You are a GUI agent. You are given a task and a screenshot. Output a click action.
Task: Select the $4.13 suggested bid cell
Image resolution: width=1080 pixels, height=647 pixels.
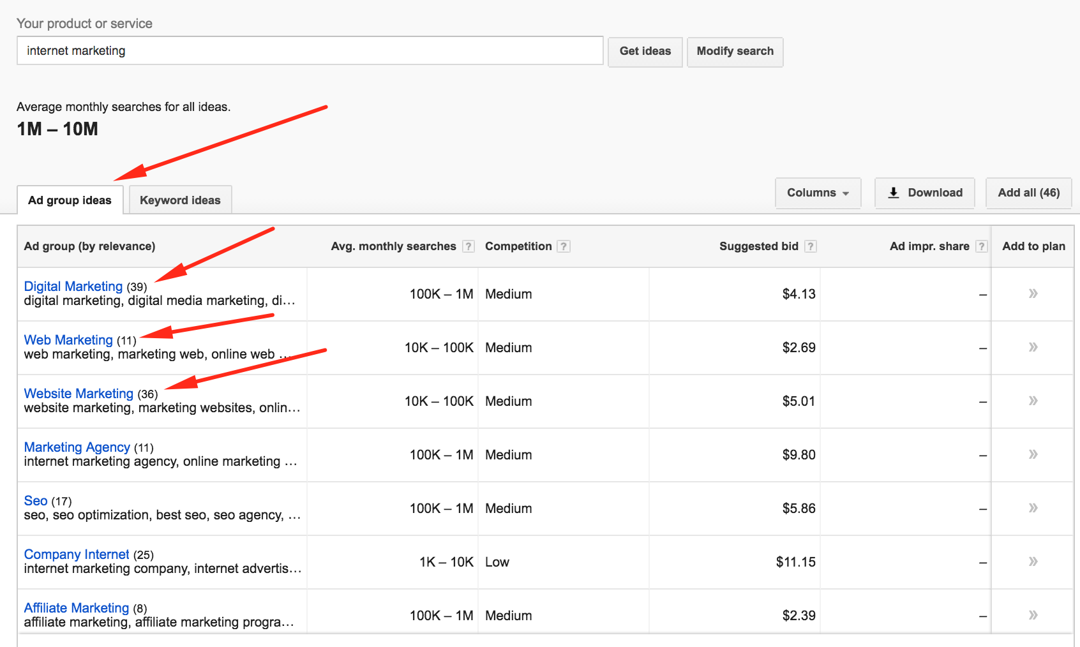coord(735,294)
